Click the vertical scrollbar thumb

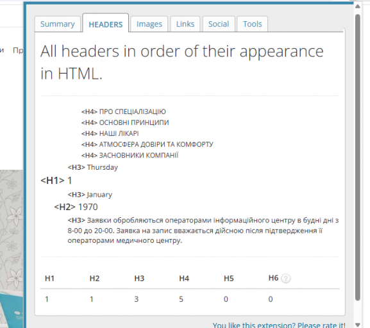point(358,157)
